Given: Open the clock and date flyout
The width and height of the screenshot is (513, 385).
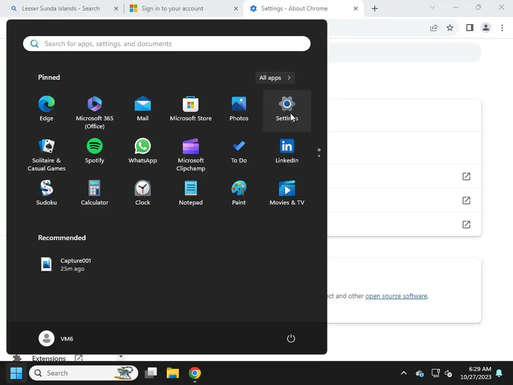Looking at the screenshot, I should (476, 373).
